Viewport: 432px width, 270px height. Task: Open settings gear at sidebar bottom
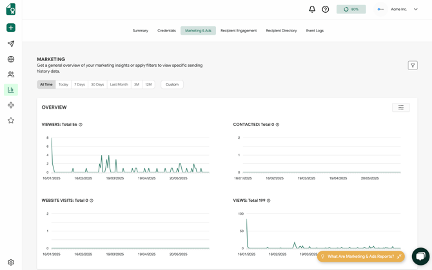11,262
